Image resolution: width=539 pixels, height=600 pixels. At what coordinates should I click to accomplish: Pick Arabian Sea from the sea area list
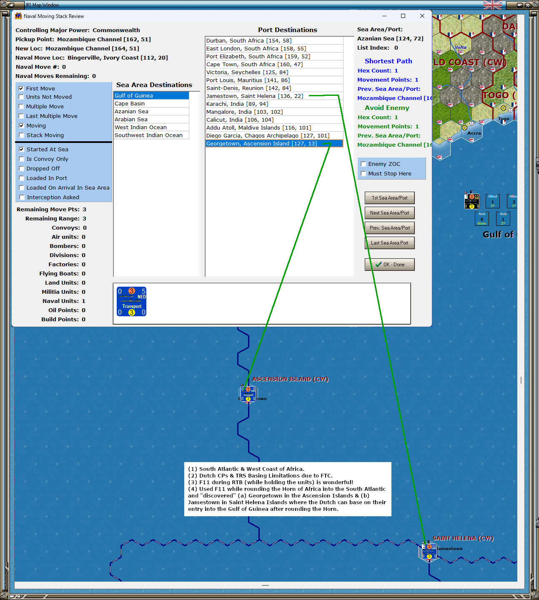(151, 119)
